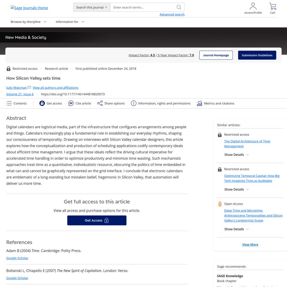Click the SAGE Knowledge label

coord(230,276)
